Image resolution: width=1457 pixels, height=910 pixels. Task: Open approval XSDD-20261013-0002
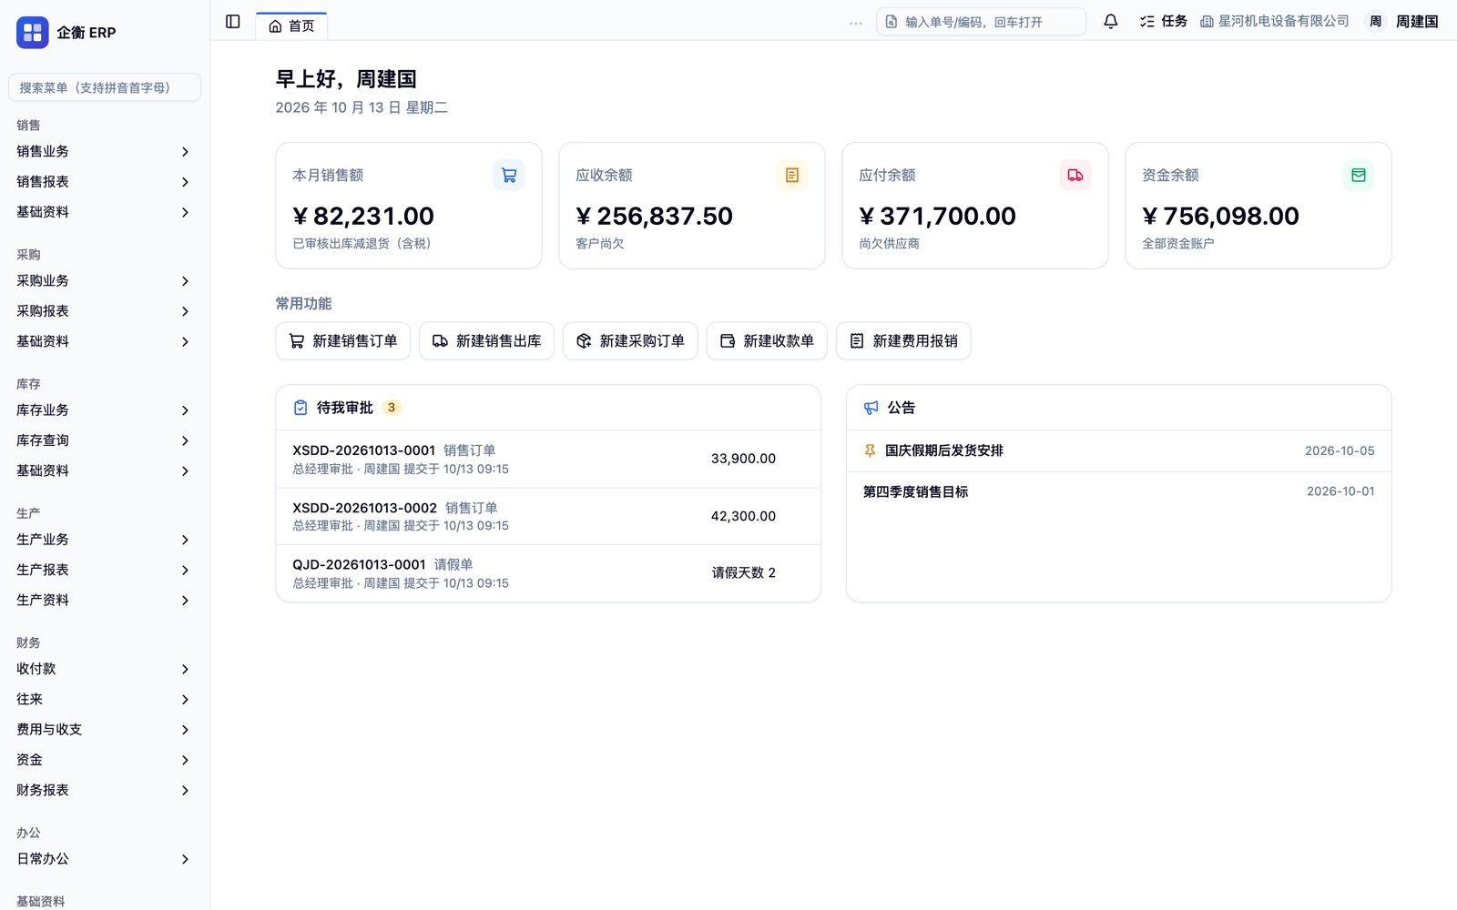548,517
